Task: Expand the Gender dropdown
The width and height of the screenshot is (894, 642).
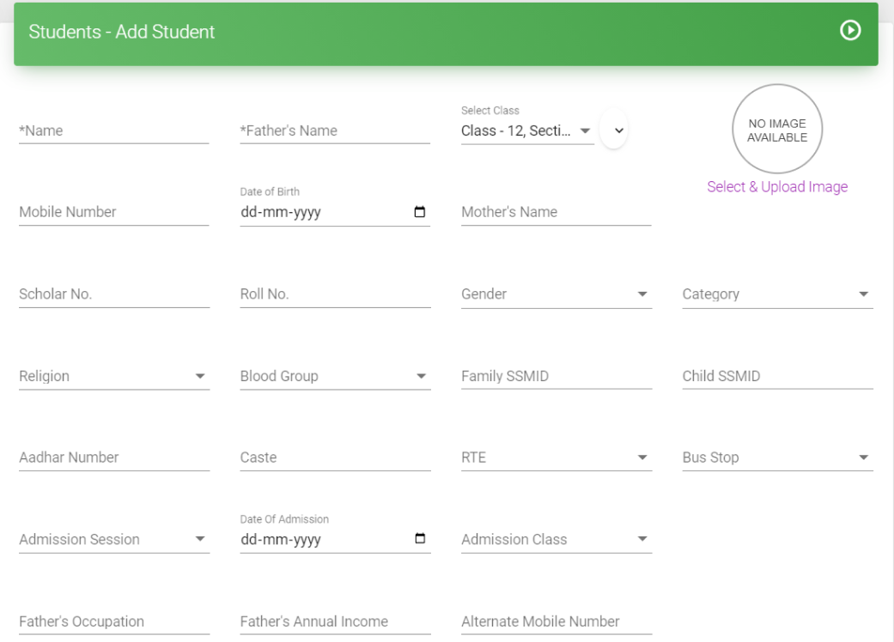Action: [x=556, y=294]
